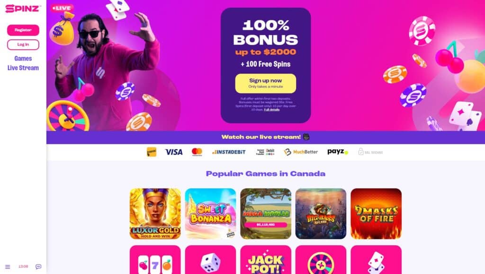Image resolution: width=485 pixels, height=274 pixels.
Task: Open the Jackpot category tile
Action: [x=266, y=259]
